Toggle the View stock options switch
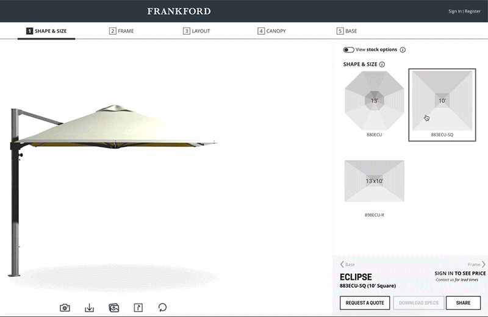 [348, 50]
